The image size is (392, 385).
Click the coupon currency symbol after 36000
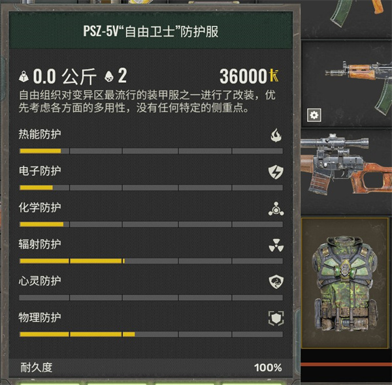(274, 76)
